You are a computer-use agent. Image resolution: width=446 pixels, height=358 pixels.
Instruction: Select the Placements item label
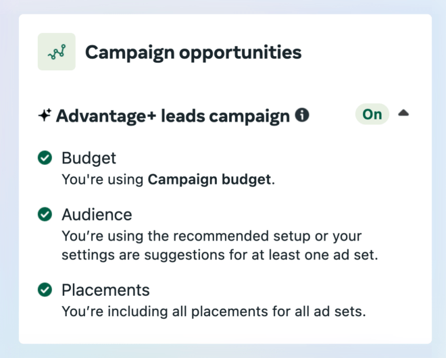pyautogui.click(x=105, y=290)
